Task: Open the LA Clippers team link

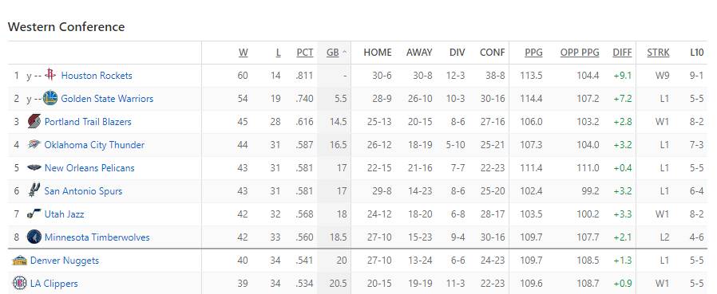Action: coord(54,284)
